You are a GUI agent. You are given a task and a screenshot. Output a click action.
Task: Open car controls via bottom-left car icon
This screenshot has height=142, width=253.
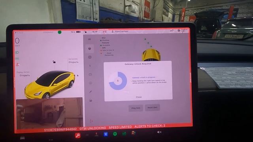click(x=22, y=138)
